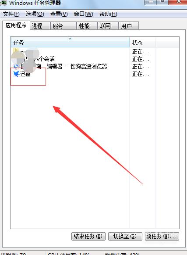Select the 搜狗高速浏览器 task row
Viewport: 187px width, 255px height.
pos(70,66)
